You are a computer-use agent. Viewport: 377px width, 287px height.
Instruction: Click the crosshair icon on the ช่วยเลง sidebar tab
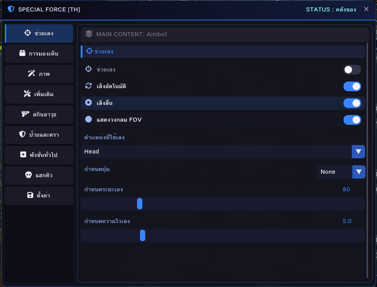click(x=28, y=33)
